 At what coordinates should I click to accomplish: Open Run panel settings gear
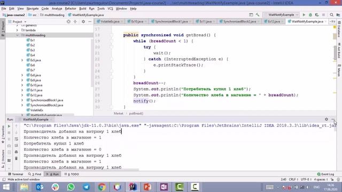327,119
